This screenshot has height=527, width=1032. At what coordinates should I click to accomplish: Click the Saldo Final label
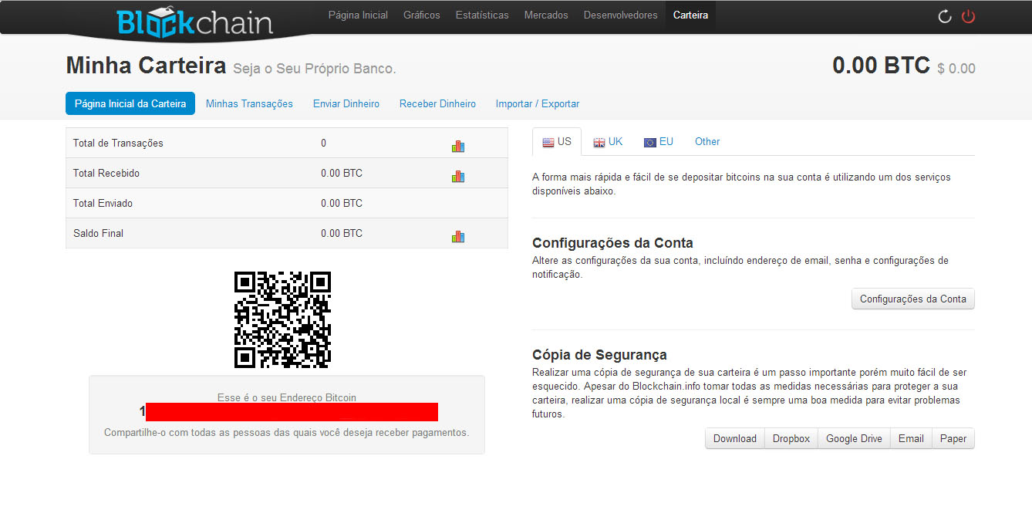tap(98, 233)
